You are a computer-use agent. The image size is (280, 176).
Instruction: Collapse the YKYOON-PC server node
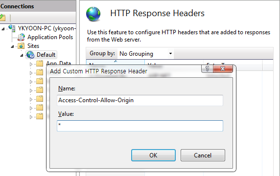[x=3, y=29]
